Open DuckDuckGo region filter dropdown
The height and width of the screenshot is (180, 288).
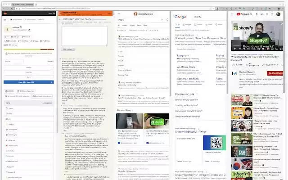pos(121,30)
